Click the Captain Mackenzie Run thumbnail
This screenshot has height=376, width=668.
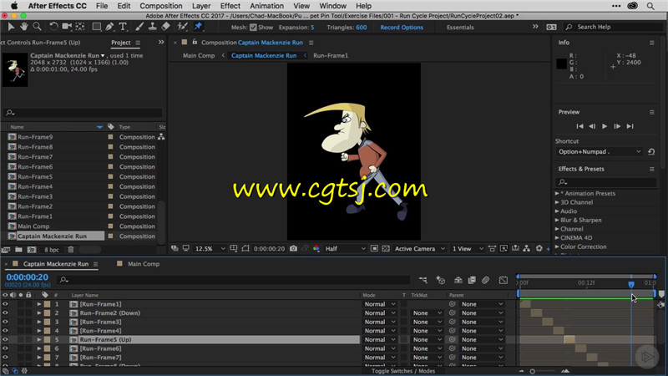pyautogui.click(x=15, y=70)
